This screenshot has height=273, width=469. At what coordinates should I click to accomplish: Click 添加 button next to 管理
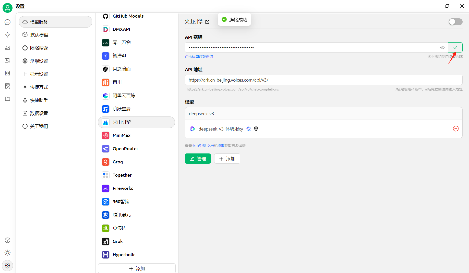(x=227, y=159)
